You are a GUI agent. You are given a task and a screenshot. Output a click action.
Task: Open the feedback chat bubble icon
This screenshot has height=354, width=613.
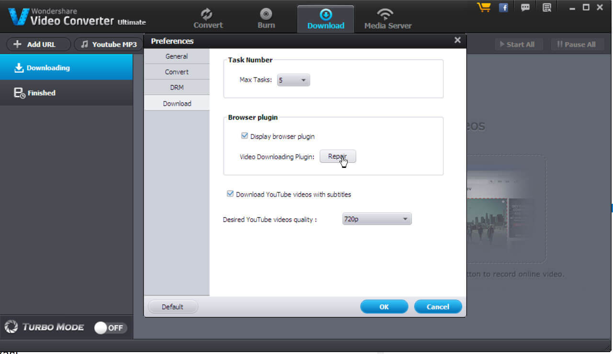coord(525,7)
